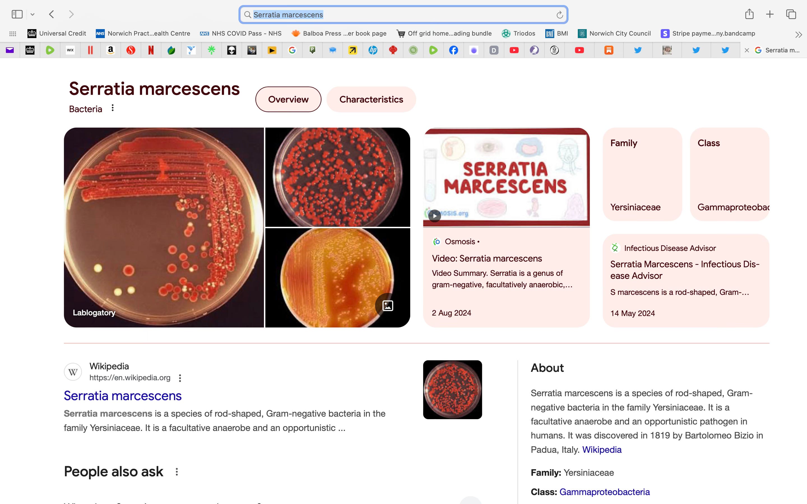
Task: Switch to the green leaf icon tab
Action: point(171,50)
